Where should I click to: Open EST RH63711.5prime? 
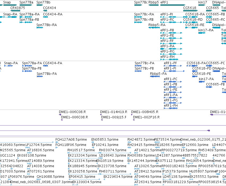pyautogui.click(x=115, y=174)
